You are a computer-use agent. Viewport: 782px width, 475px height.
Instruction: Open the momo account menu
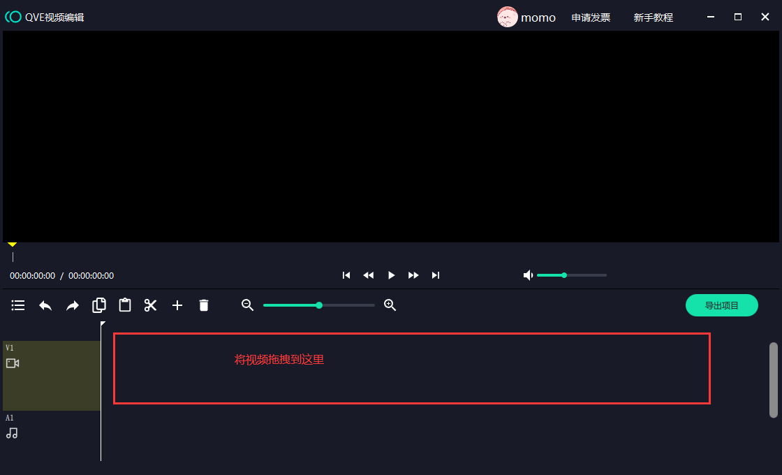click(x=527, y=17)
